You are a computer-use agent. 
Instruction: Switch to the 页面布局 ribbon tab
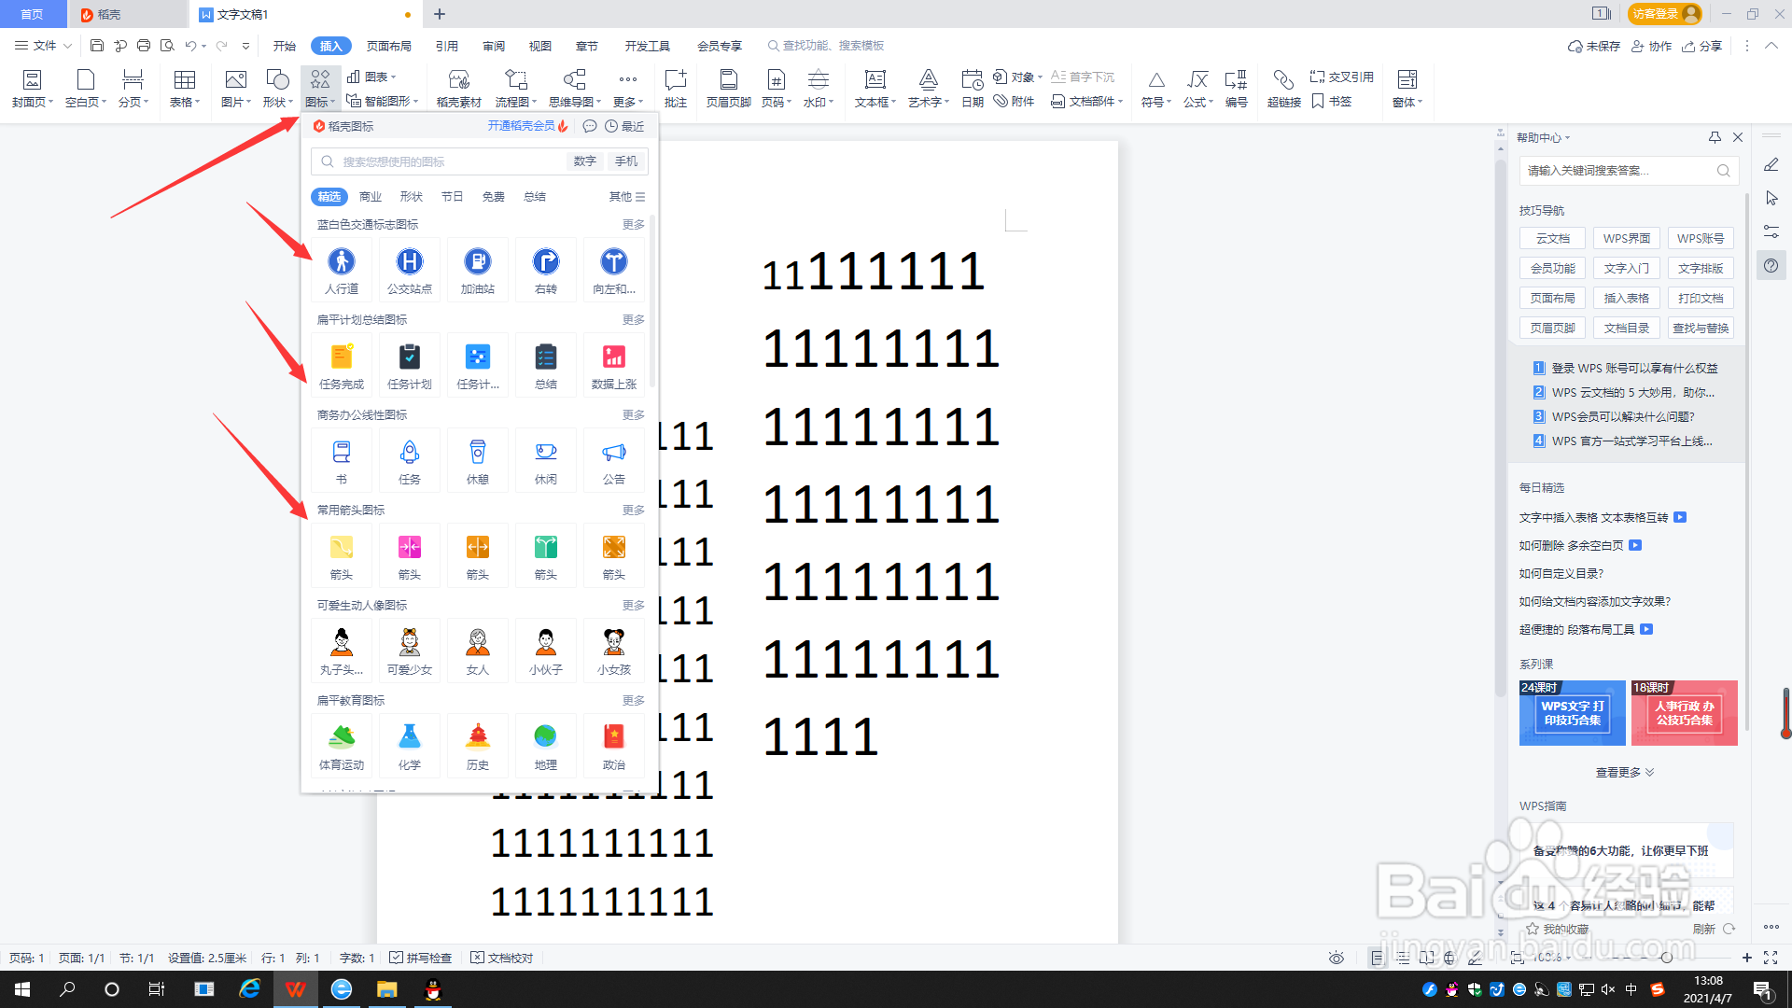click(x=389, y=46)
